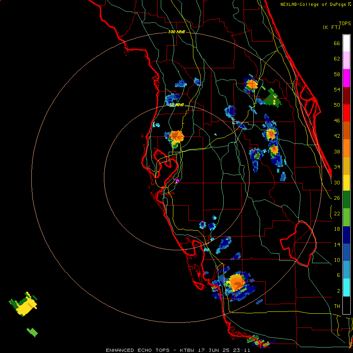This screenshot has height=353, width=353.
Task: Pick the dark green legend swatch
Action: 346,200
